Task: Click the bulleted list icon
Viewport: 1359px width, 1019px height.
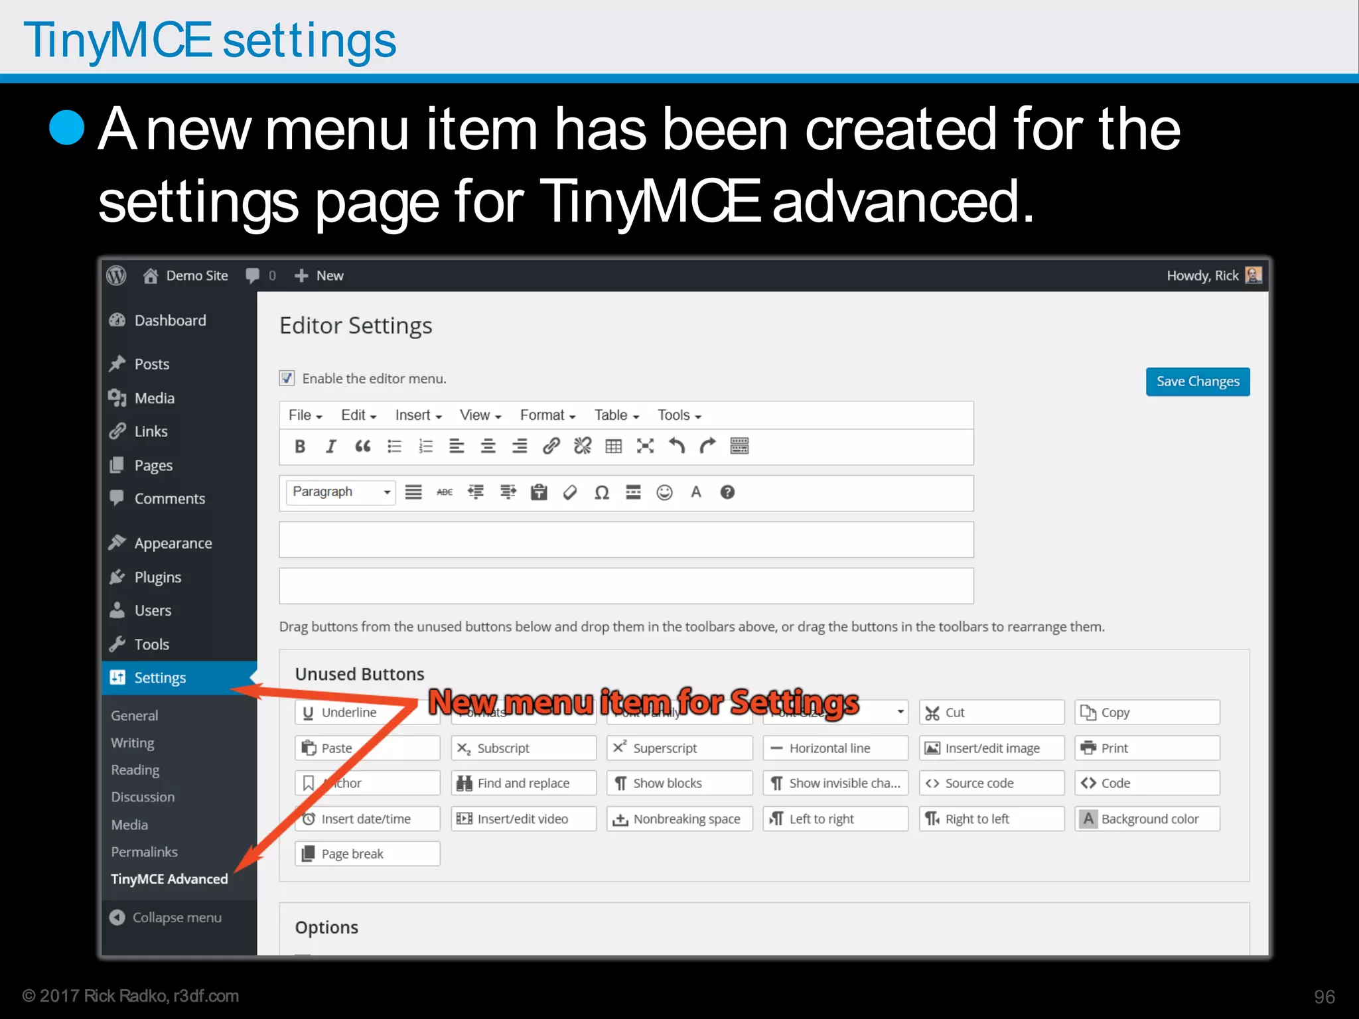Action: [394, 446]
